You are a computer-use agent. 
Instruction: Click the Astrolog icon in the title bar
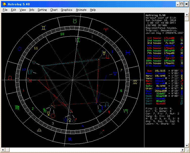4,4
